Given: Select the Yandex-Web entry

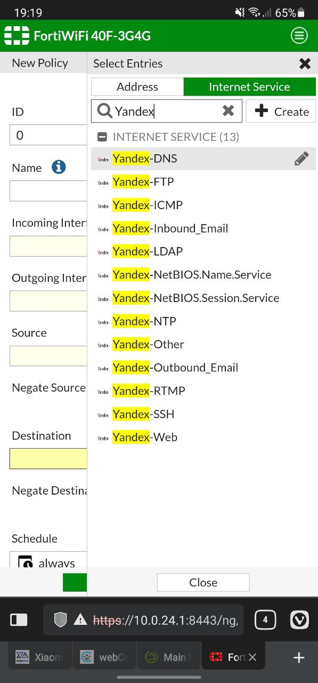Looking at the screenshot, I should click(x=203, y=438).
